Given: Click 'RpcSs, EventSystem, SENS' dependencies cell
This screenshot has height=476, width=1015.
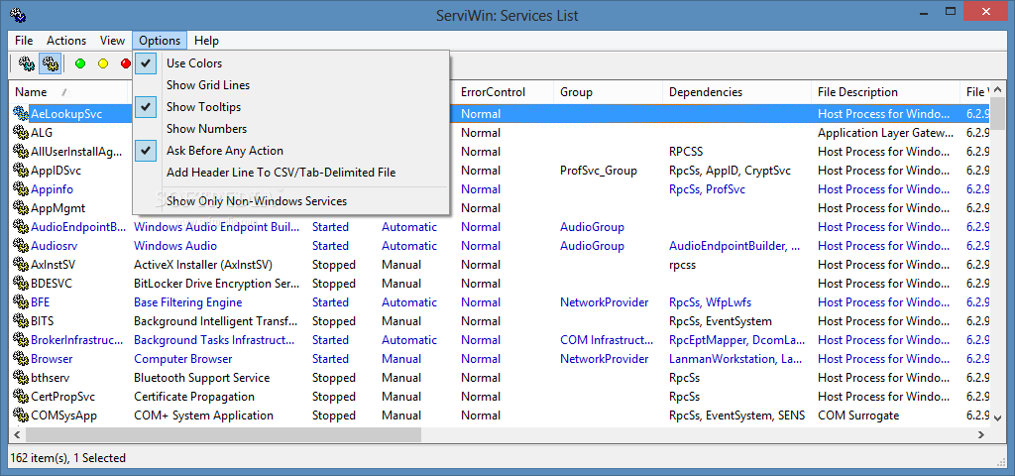Looking at the screenshot, I should 737,416.
